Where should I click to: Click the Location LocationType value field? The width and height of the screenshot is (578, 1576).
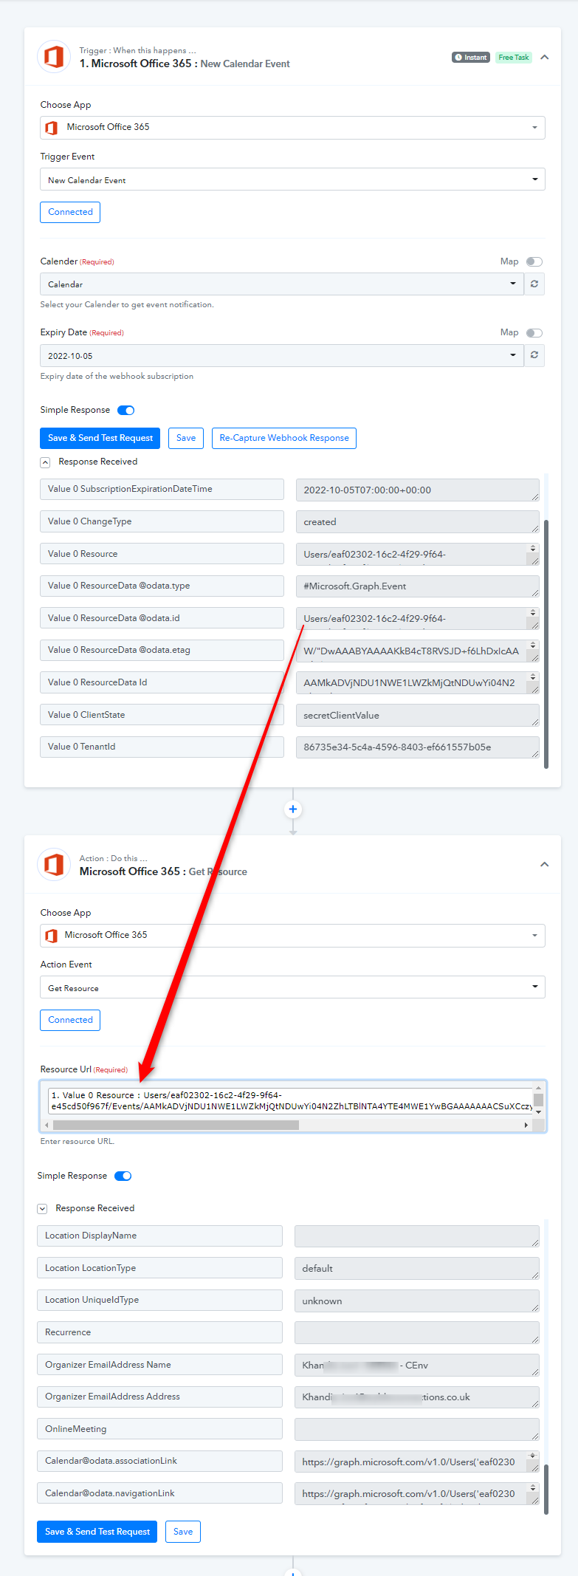click(417, 1269)
